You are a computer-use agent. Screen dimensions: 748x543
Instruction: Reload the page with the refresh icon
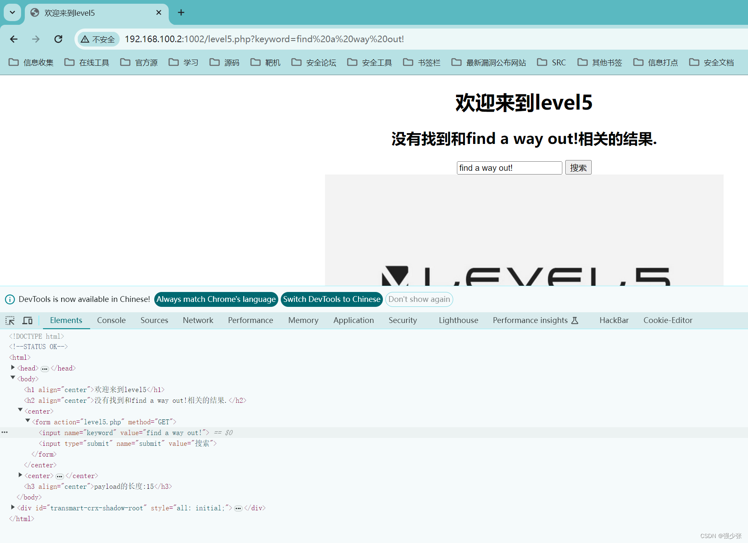point(58,39)
